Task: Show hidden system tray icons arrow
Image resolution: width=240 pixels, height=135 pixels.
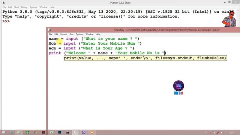Action: tap(205, 133)
